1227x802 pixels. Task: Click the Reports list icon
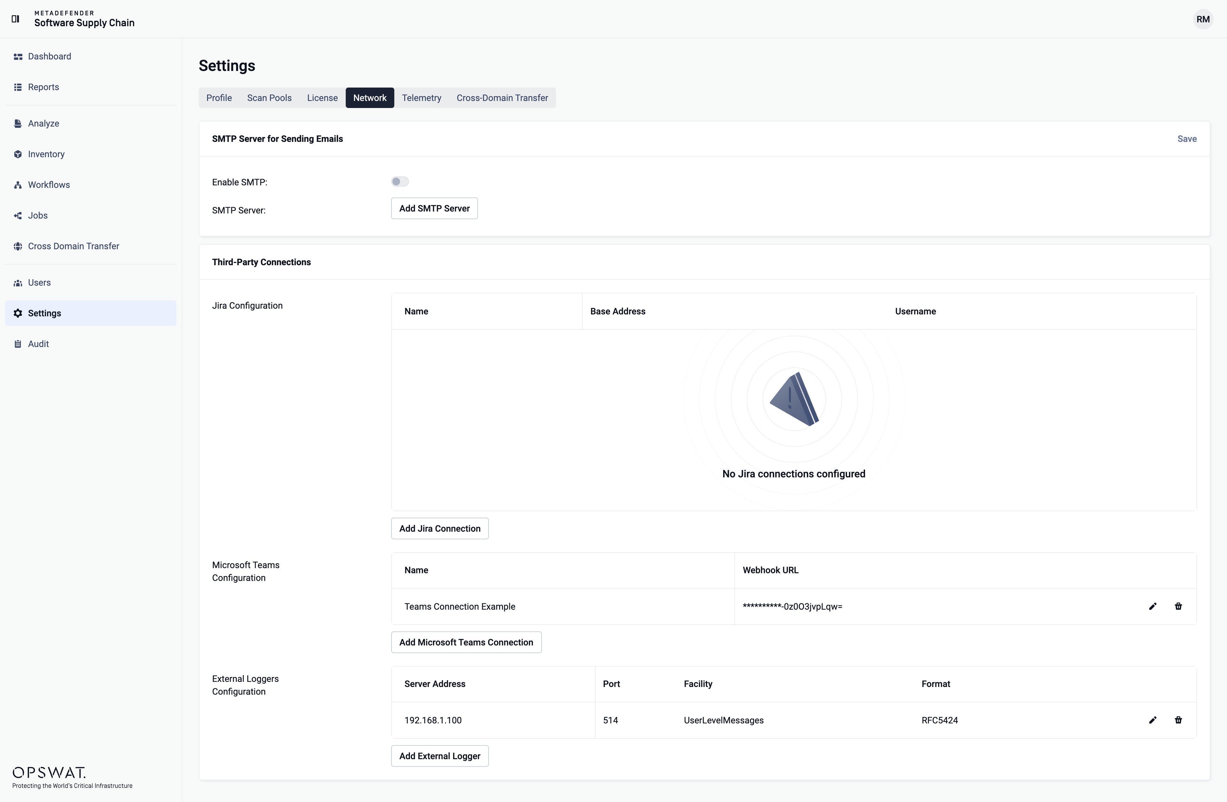18,87
